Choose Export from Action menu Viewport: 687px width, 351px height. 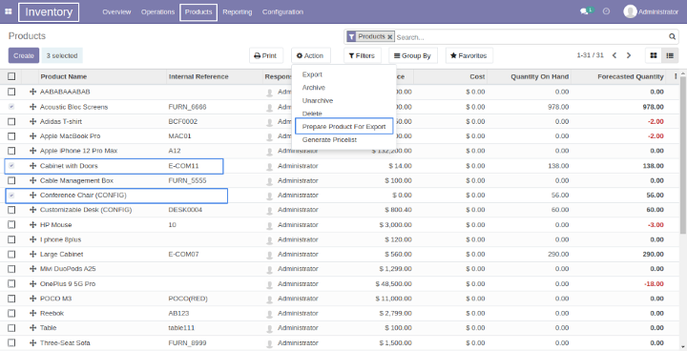point(312,74)
